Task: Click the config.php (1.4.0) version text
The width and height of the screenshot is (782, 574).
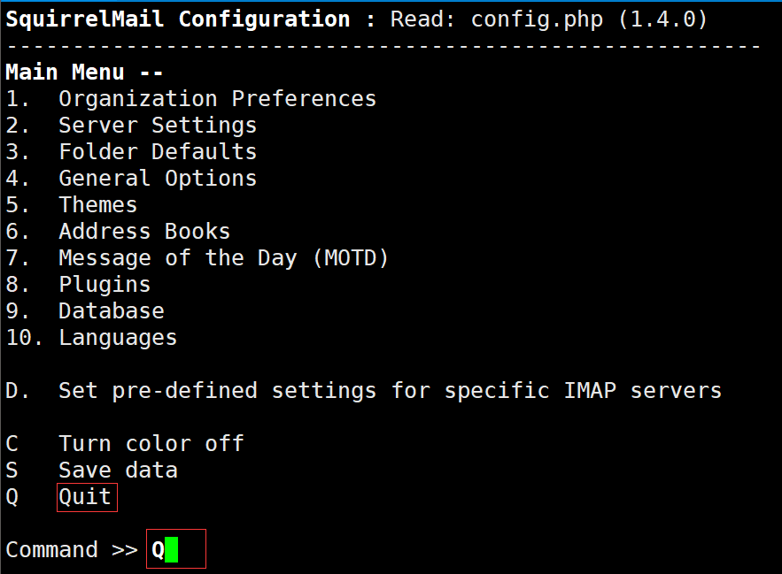Action: tap(589, 19)
